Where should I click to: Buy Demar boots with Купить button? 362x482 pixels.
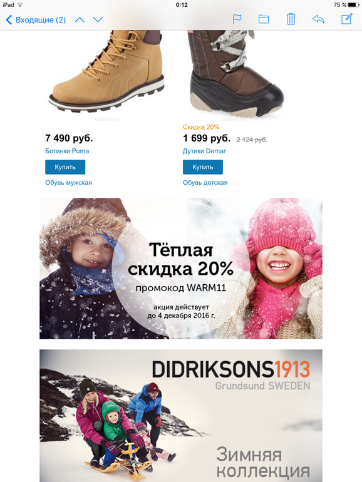click(x=203, y=167)
